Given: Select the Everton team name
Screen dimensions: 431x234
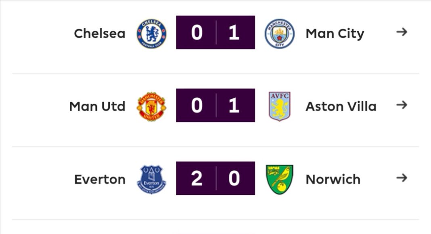Looking at the screenshot, I should click(100, 180).
